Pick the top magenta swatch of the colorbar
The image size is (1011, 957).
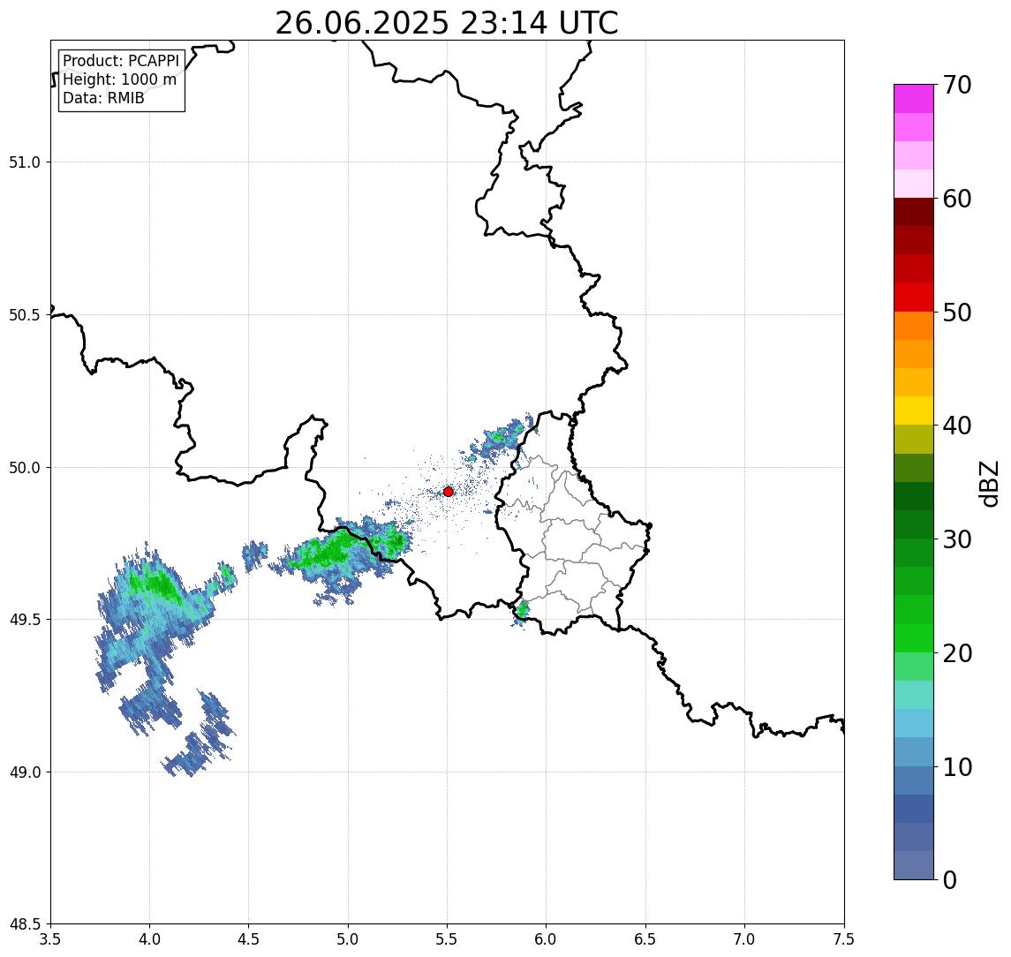pyautogui.click(x=914, y=99)
